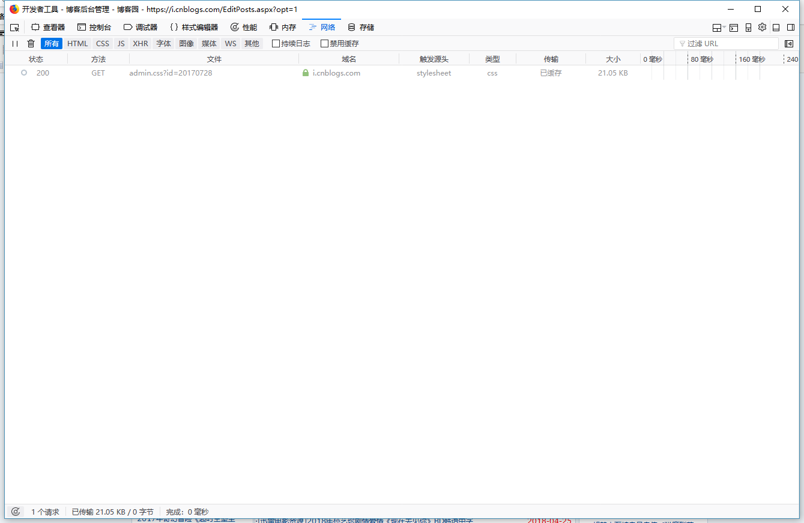Click the 完成: 0 毫秒 status text

(x=187, y=512)
